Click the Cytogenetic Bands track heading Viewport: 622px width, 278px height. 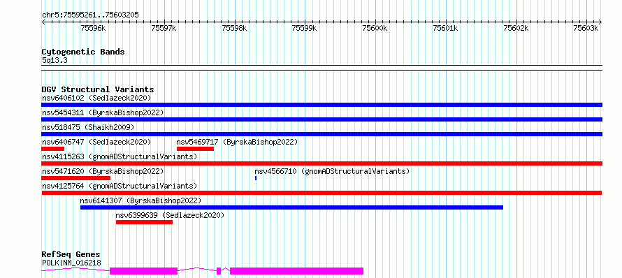pos(83,52)
